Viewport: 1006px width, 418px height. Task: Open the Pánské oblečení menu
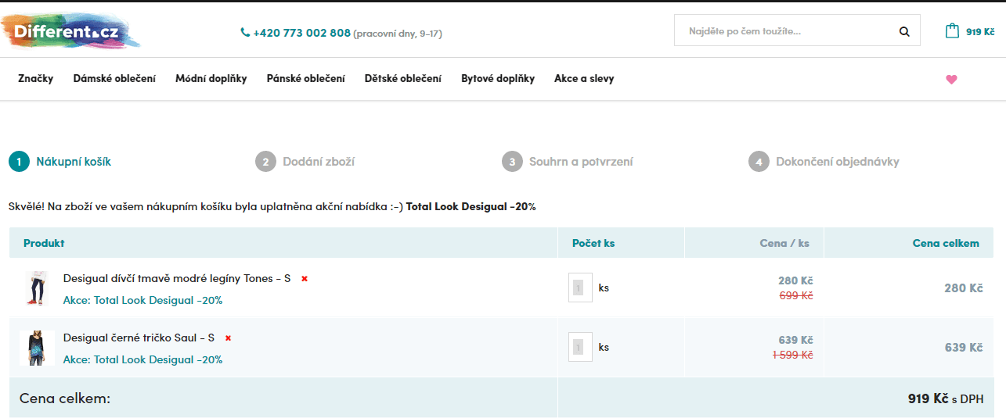click(x=305, y=78)
